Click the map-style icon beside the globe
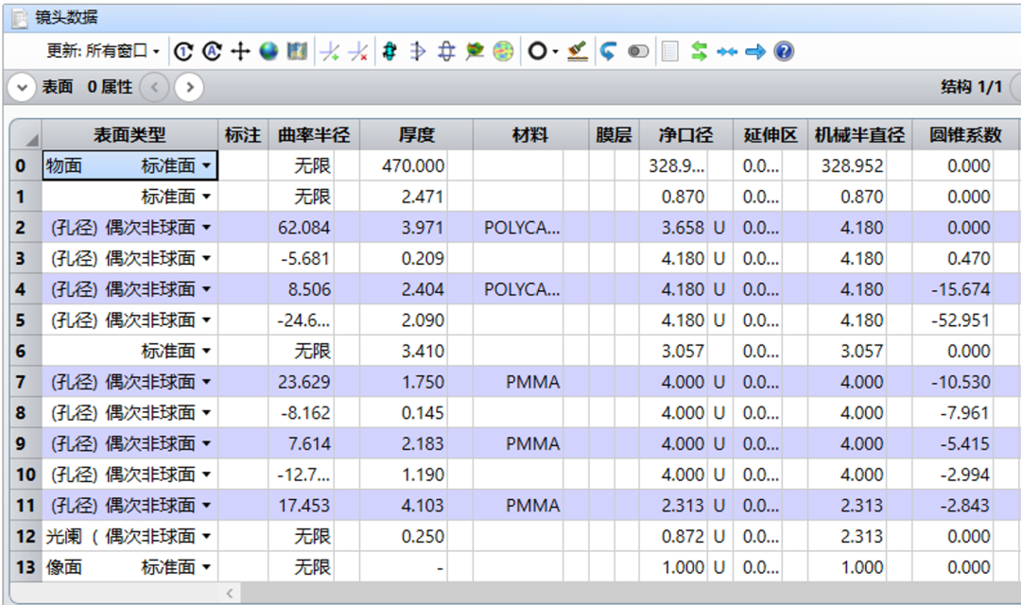1021x605 pixels. [297, 51]
